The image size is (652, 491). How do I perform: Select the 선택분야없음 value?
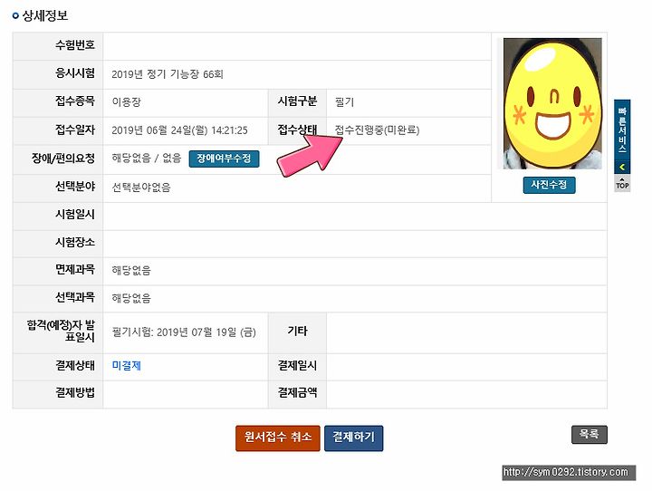pyautogui.click(x=141, y=188)
